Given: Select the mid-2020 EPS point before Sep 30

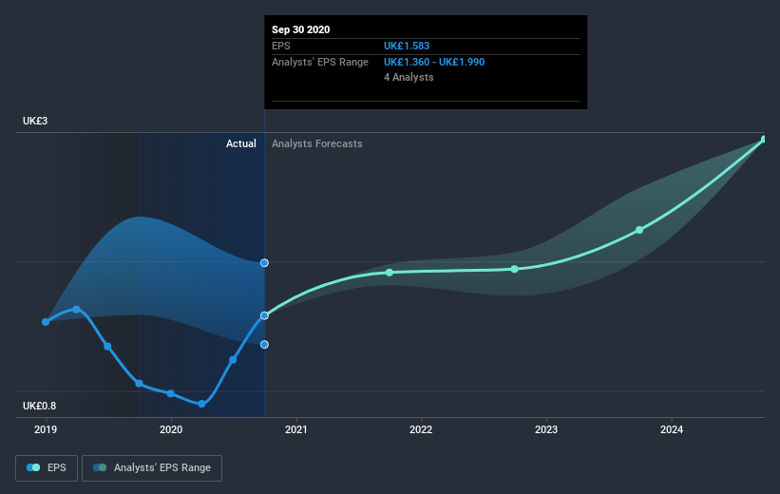Looking at the screenshot, I should tap(233, 360).
